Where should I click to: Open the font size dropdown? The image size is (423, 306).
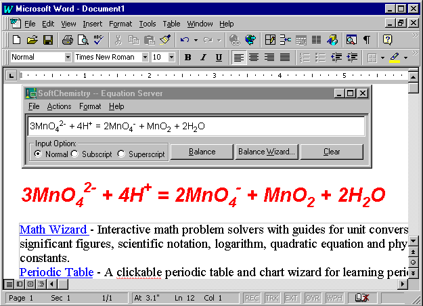pos(171,58)
